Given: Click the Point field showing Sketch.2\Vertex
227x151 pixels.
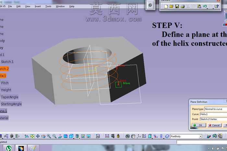Looking at the screenshot, I should point(213,119).
